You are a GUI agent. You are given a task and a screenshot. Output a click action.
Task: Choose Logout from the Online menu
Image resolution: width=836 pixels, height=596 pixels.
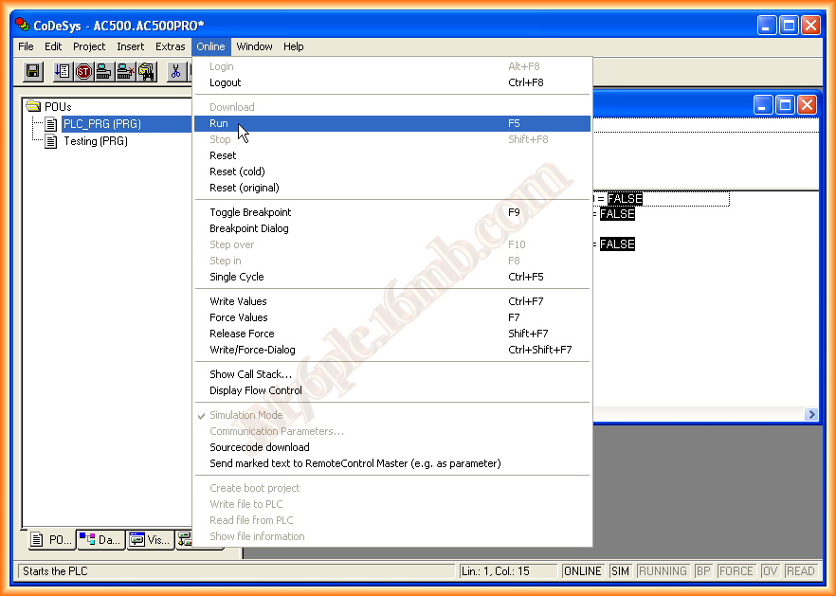pos(225,82)
